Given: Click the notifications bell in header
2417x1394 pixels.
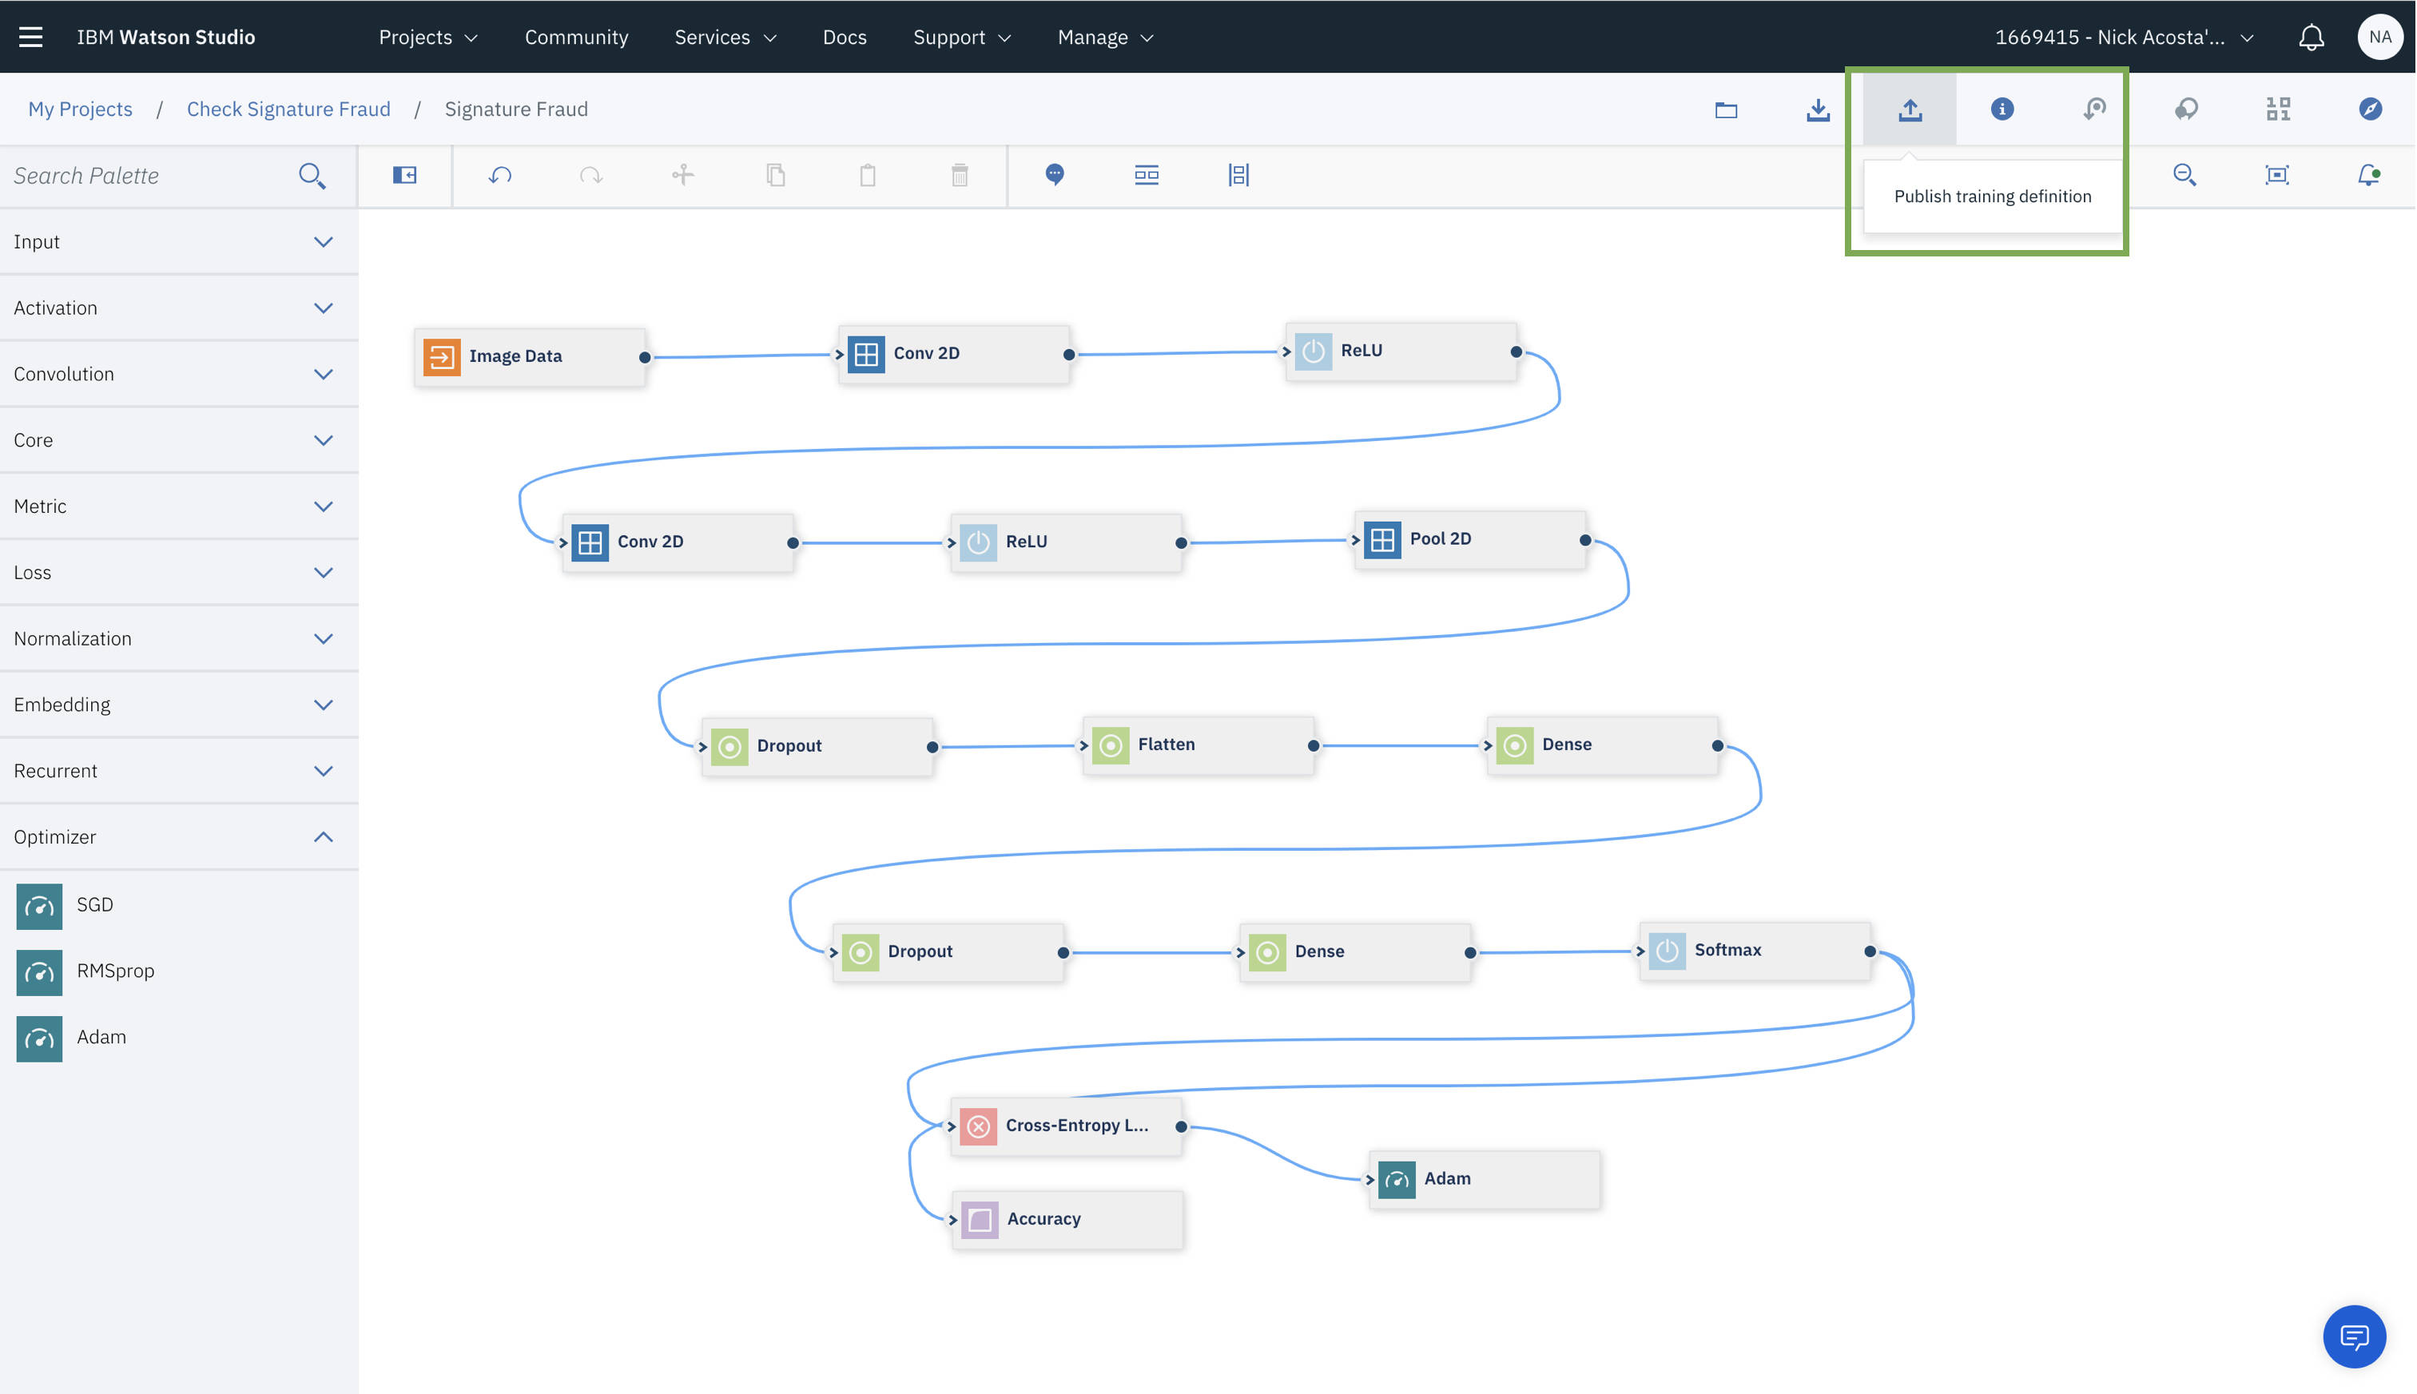Looking at the screenshot, I should point(2311,37).
